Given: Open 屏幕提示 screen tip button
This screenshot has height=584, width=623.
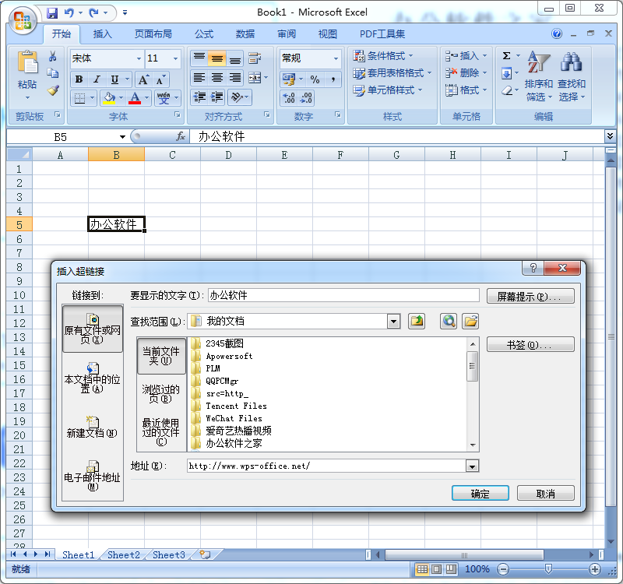Looking at the screenshot, I should [530, 297].
